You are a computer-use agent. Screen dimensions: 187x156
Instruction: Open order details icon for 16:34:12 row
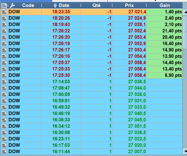pyautogui.click(x=4, y=126)
